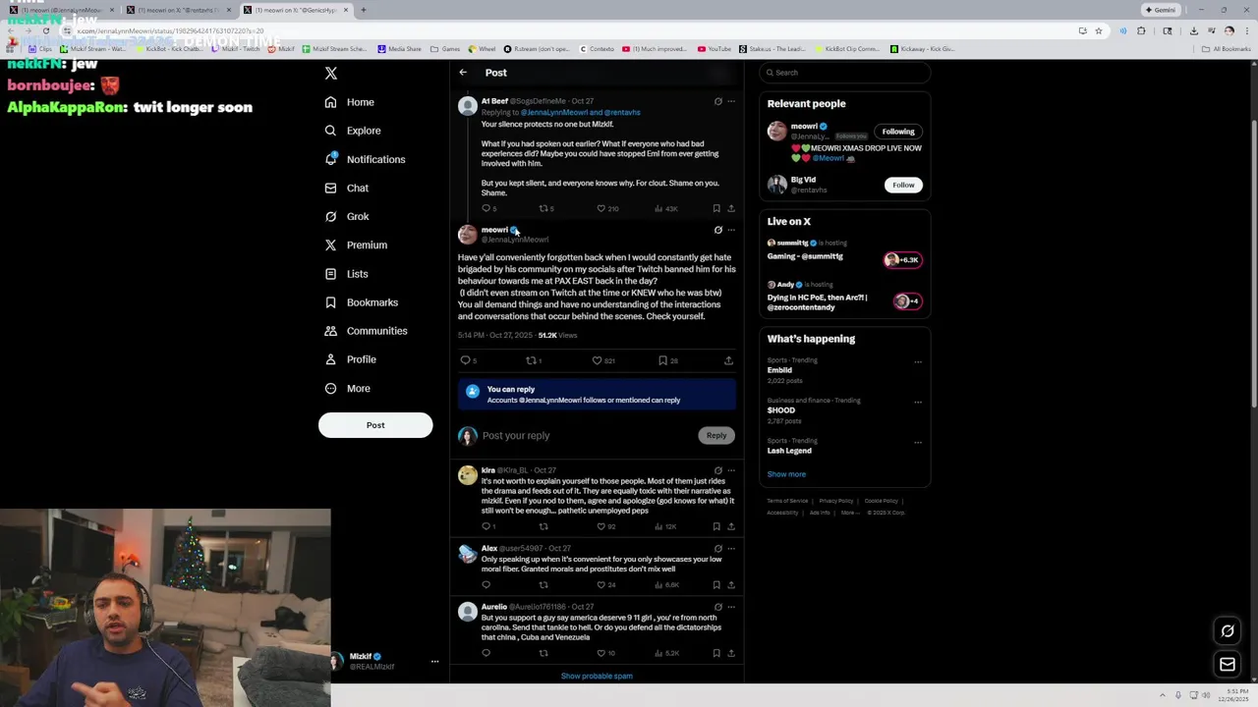Click the X search field

pyautogui.click(x=844, y=73)
